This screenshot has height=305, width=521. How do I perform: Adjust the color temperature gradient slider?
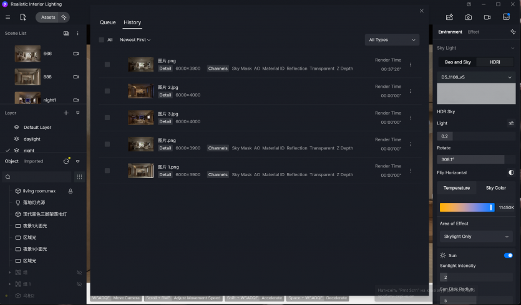pyautogui.click(x=467, y=207)
